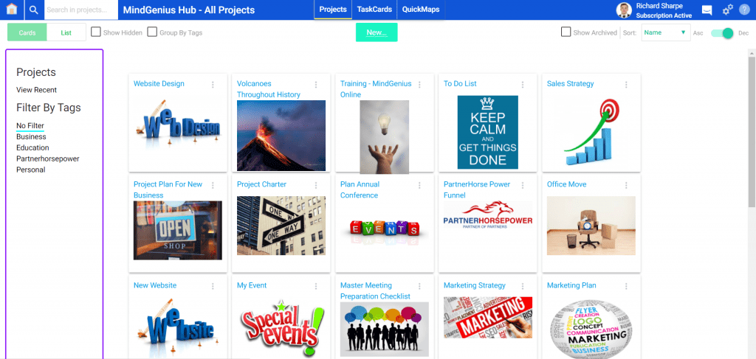The width and height of the screenshot is (756, 359).
Task: Go to the Home icon
Action: pyautogui.click(x=12, y=10)
